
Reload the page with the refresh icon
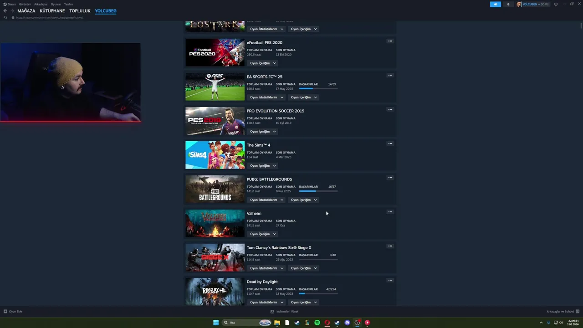coord(5,17)
